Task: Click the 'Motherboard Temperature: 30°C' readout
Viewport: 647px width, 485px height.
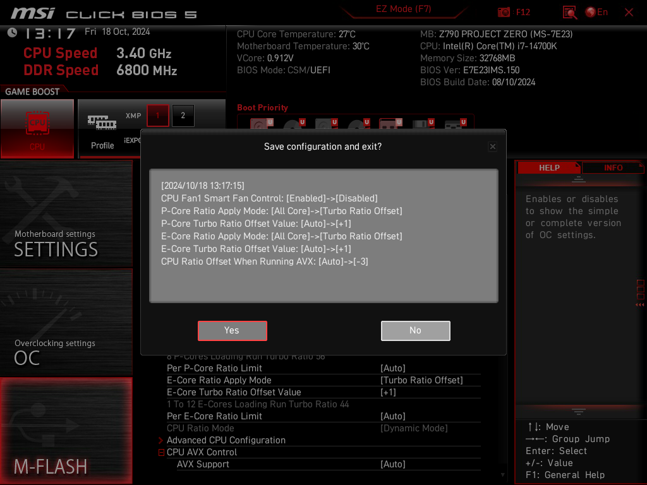Action: point(303,46)
